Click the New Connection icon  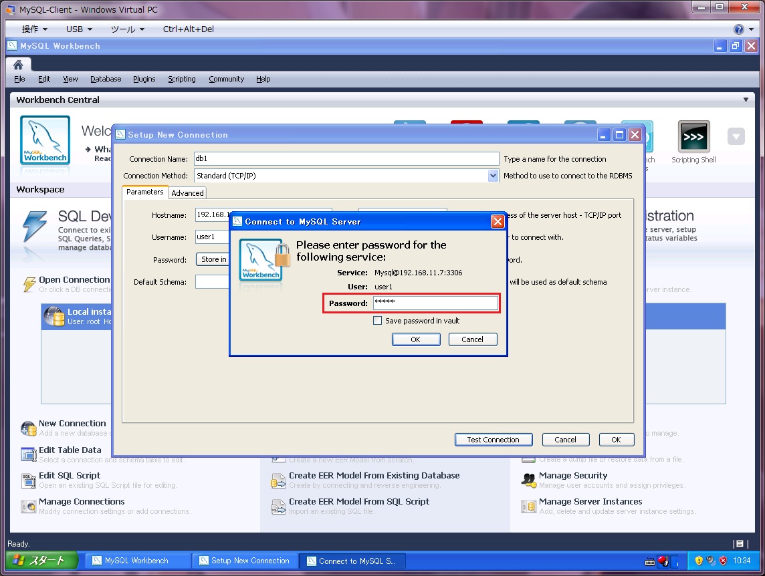click(28, 428)
